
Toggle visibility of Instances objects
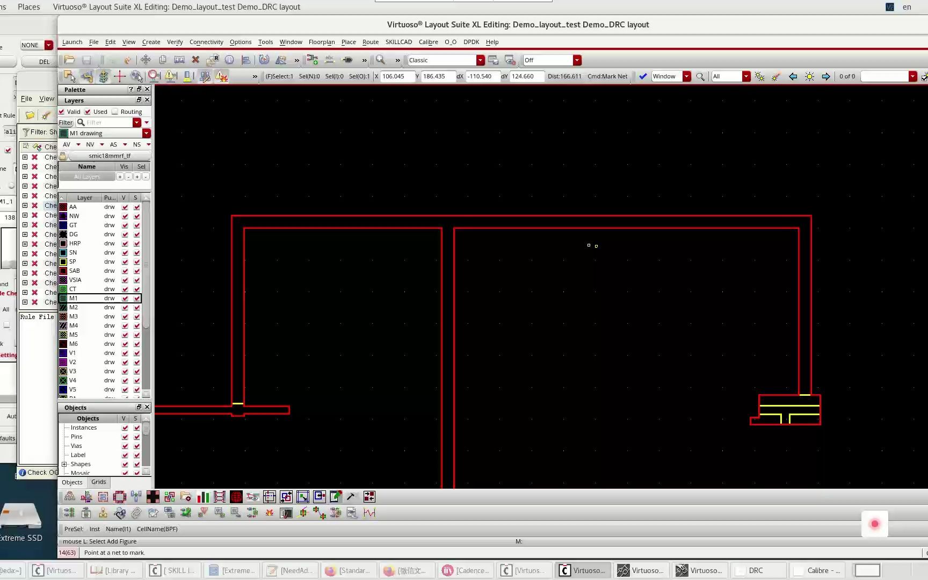(125, 428)
